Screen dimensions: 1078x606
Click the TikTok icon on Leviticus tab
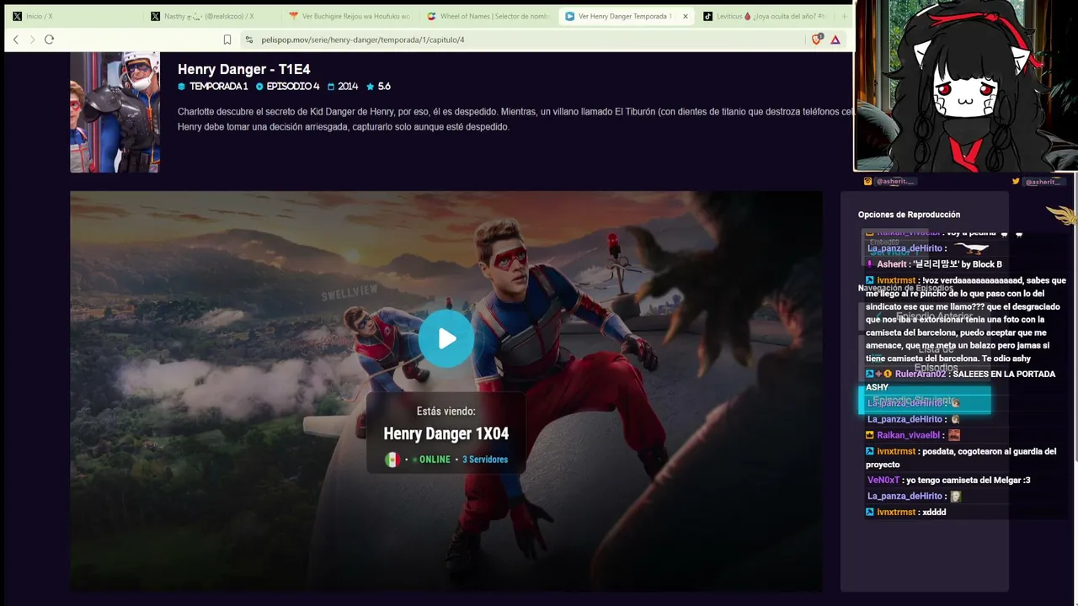tap(707, 16)
